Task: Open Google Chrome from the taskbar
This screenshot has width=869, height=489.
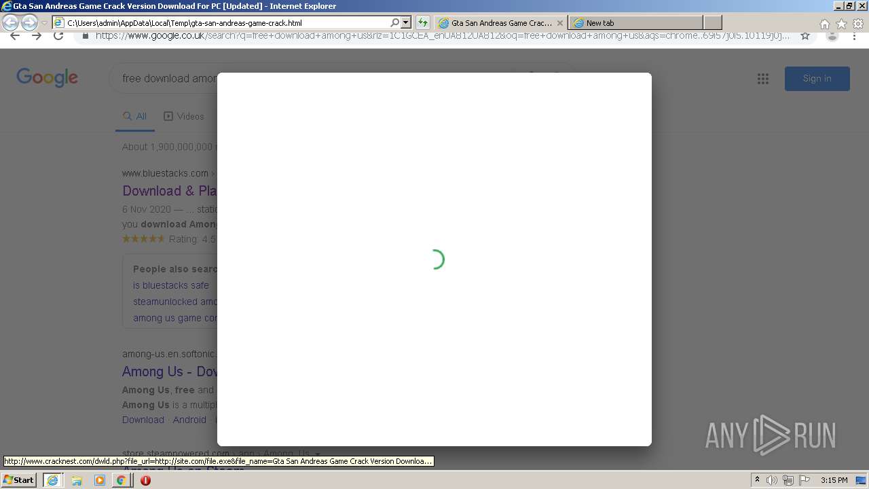Action: [121, 480]
